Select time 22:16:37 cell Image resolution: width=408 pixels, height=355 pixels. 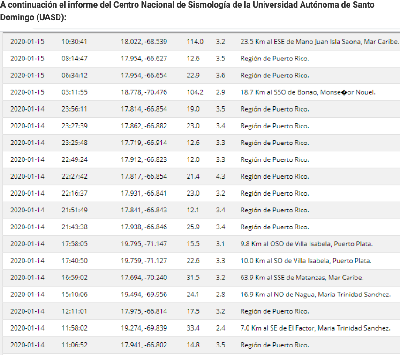75,193
